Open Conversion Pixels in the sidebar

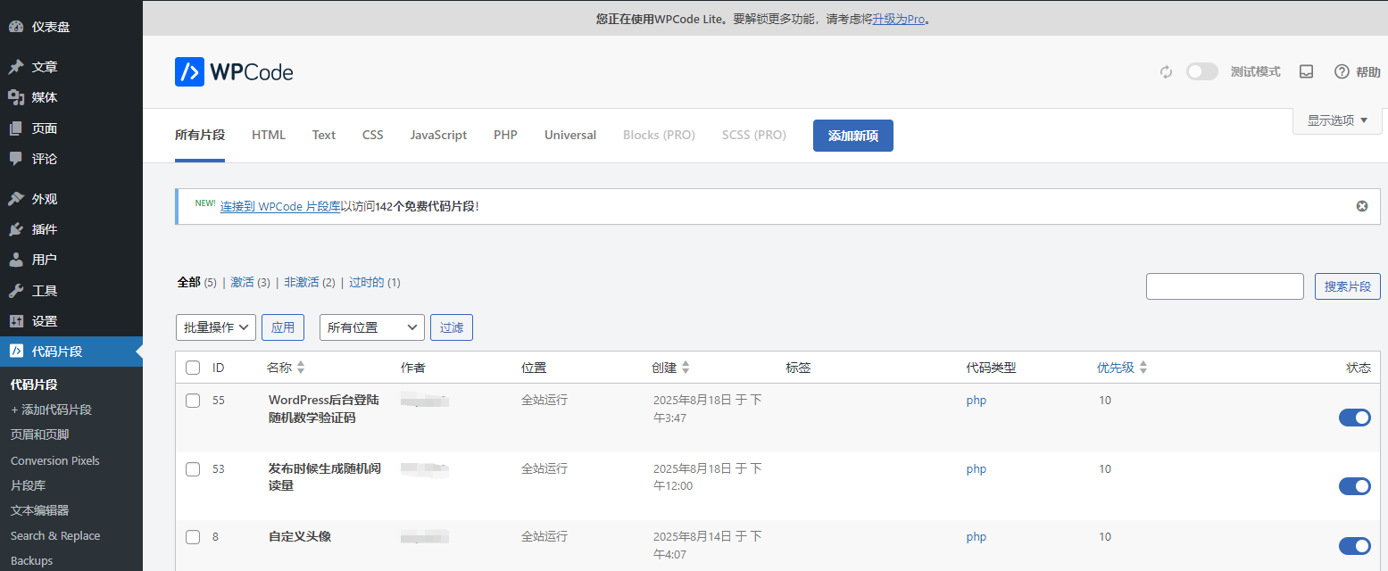click(x=55, y=461)
